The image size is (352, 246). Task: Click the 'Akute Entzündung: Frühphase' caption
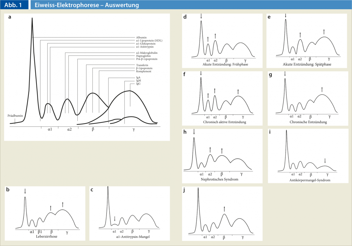coord(225,64)
